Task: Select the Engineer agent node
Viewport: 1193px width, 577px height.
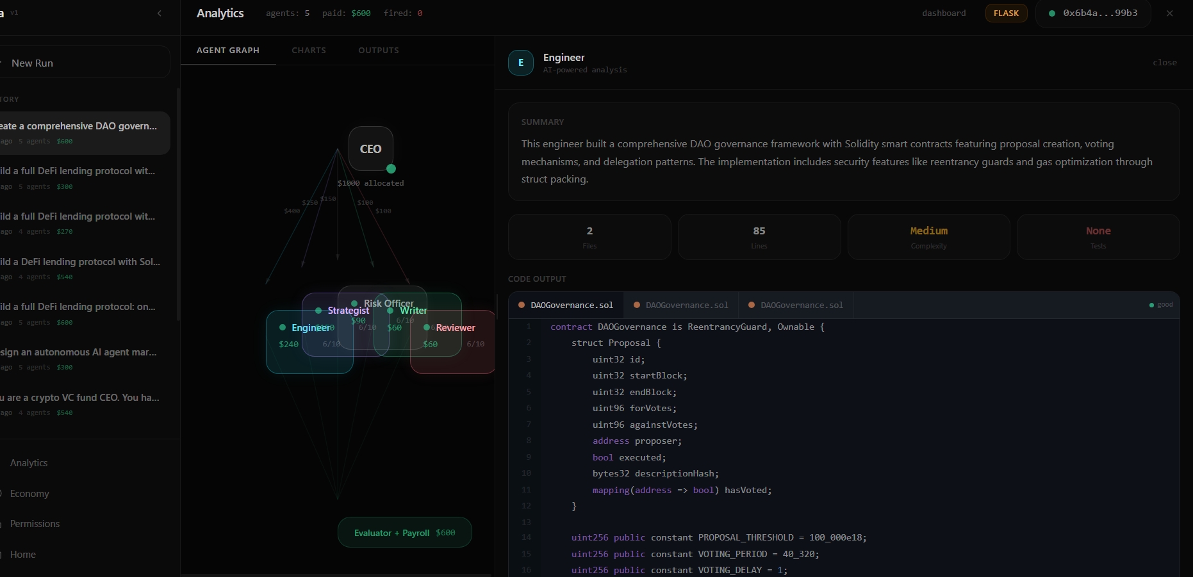Action: coord(309,342)
